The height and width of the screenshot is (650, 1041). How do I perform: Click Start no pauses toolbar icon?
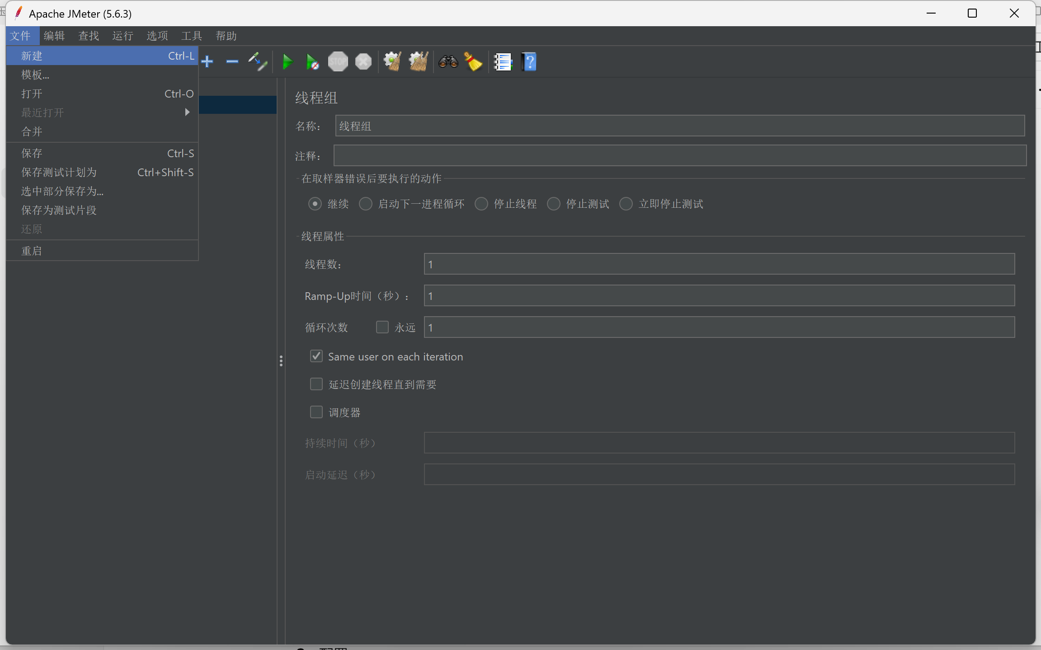pyautogui.click(x=312, y=62)
